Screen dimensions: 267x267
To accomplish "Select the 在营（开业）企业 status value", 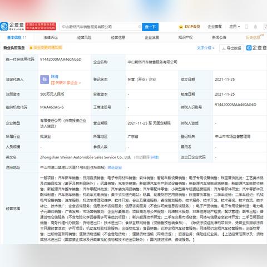I will point(142,80).
